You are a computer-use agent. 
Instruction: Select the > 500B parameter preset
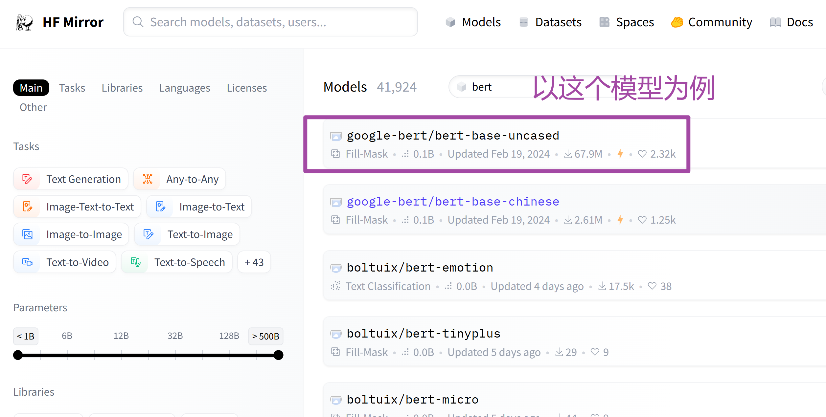coord(265,336)
